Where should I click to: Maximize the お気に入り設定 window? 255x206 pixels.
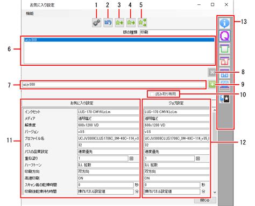[x=212, y=5]
